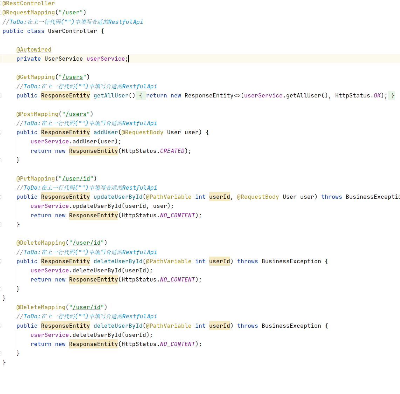400x394 pixels.
Task: Click the @PostMapping annotation
Action: [37, 114]
